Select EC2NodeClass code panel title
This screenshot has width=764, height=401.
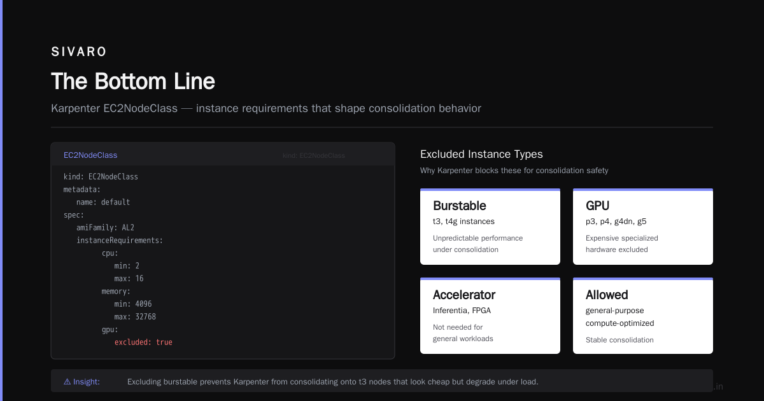[x=90, y=155]
